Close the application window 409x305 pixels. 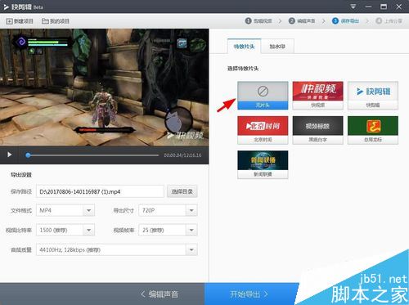pos(399,7)
